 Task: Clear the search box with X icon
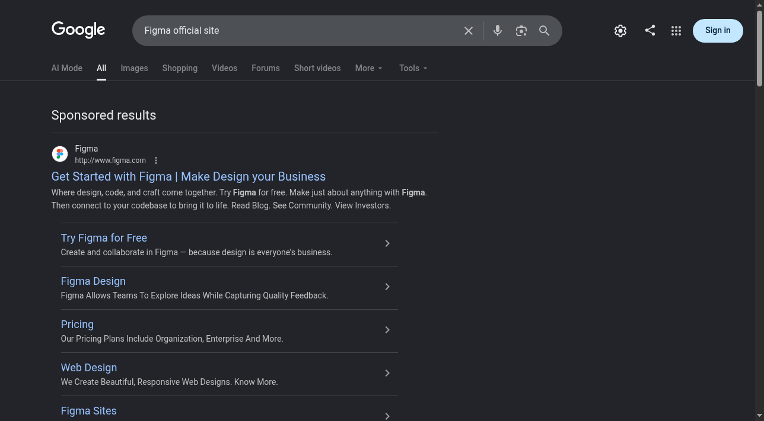(x=469, y=31)
